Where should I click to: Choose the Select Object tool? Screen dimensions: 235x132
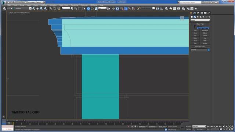[x=72, y=9]
